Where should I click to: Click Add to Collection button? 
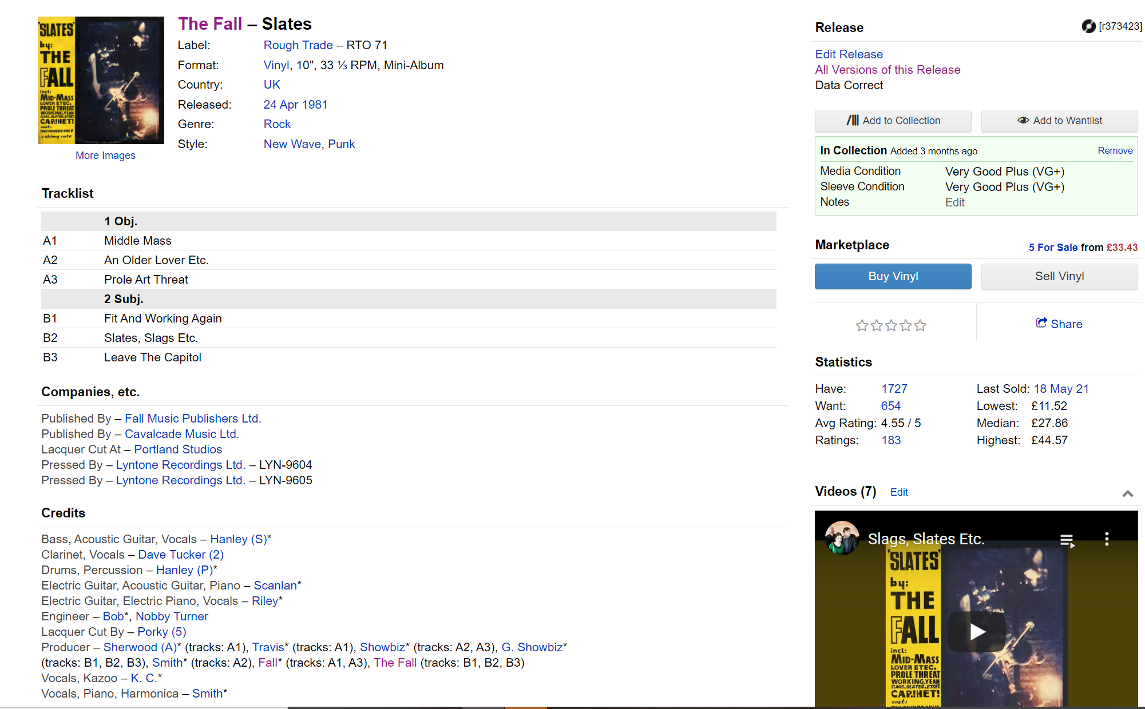(x=893, y=121)
